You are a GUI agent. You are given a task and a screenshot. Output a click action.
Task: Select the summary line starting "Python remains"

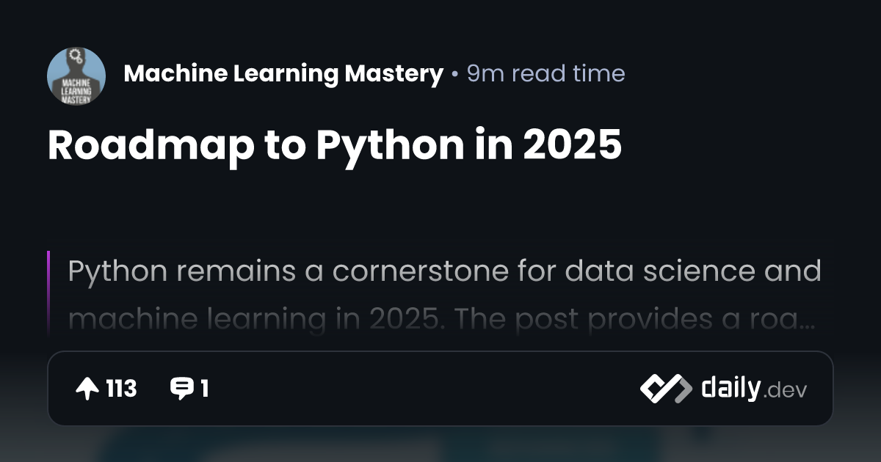(x=443, y=271)
